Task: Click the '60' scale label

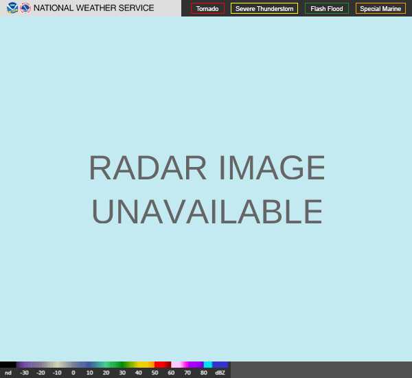Action: [171, 373]
